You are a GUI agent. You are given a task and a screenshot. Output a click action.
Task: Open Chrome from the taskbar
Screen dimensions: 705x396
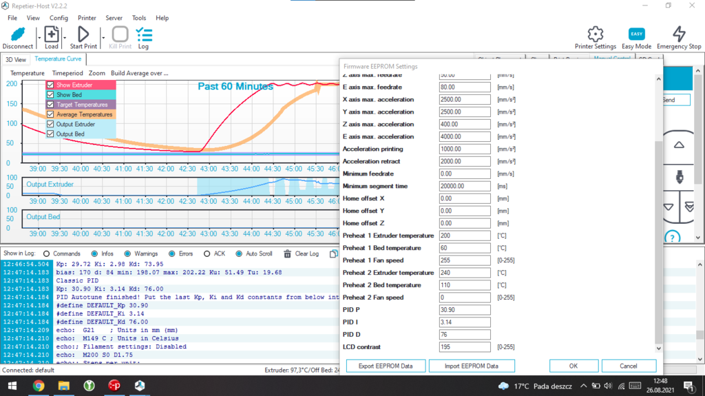click(38, 386)
